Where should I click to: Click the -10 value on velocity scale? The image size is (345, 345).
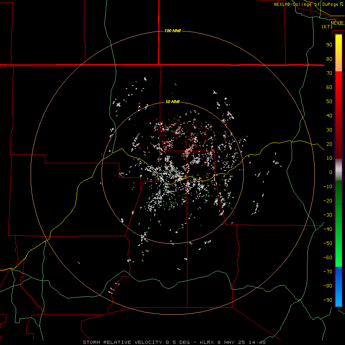coord(328,187)
